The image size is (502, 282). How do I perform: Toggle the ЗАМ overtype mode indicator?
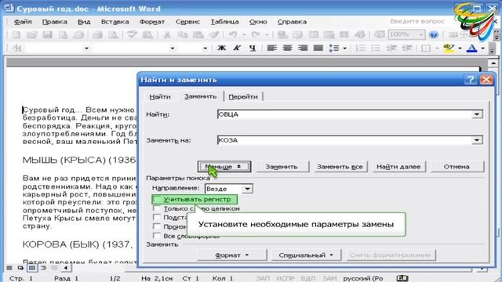[x=329, y=279]
